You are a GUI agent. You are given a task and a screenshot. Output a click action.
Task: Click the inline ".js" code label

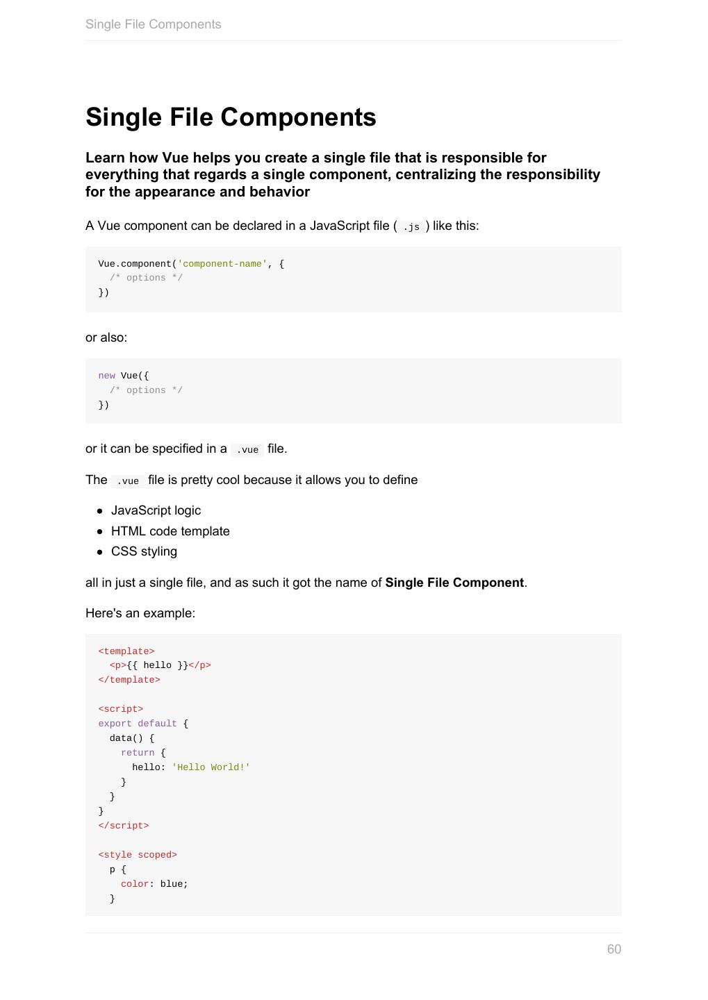[x=411, y=227]
